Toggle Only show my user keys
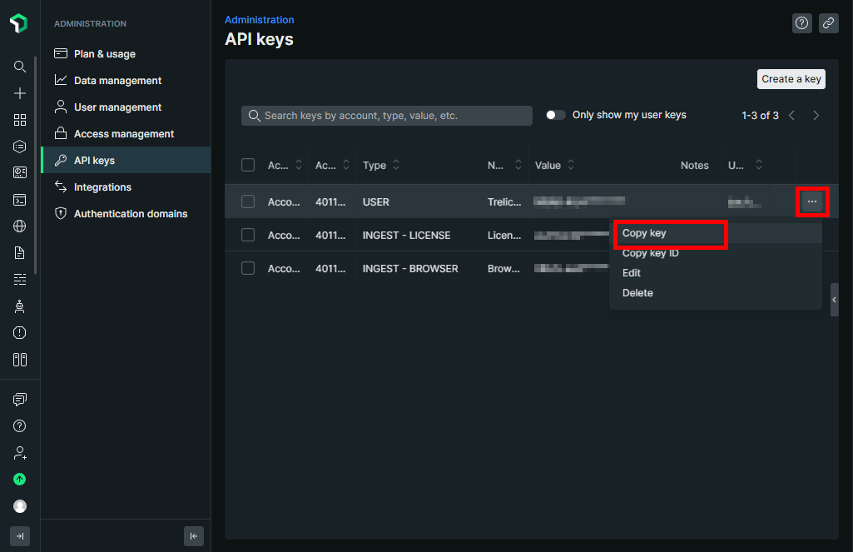Image resolution: width=853 pixels, height=552 pixels. [555, 115]
